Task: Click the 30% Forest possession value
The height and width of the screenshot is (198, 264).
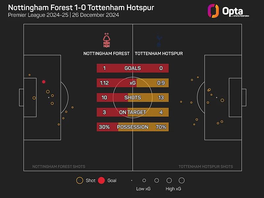Action: (104, 127)
